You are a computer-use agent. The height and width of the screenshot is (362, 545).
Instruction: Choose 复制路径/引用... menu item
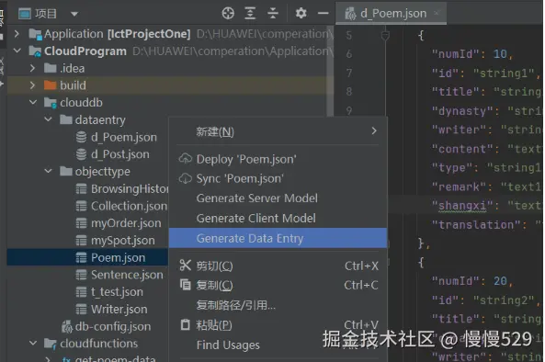(x=278, y=305)
